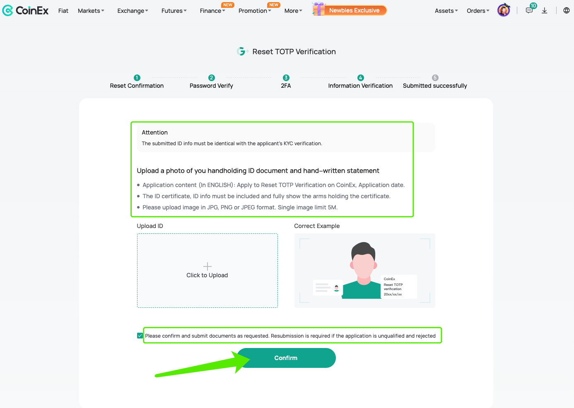Click the CoinEx logo

[x=25, y=10]
